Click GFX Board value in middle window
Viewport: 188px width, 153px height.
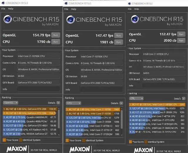pyautogui.click(x=101, y=83)
